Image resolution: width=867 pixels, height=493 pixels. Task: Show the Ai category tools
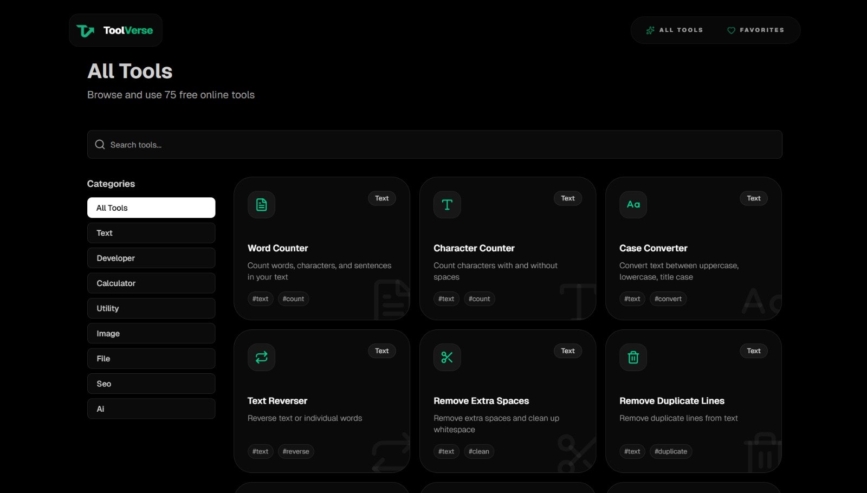coord(151,409)
